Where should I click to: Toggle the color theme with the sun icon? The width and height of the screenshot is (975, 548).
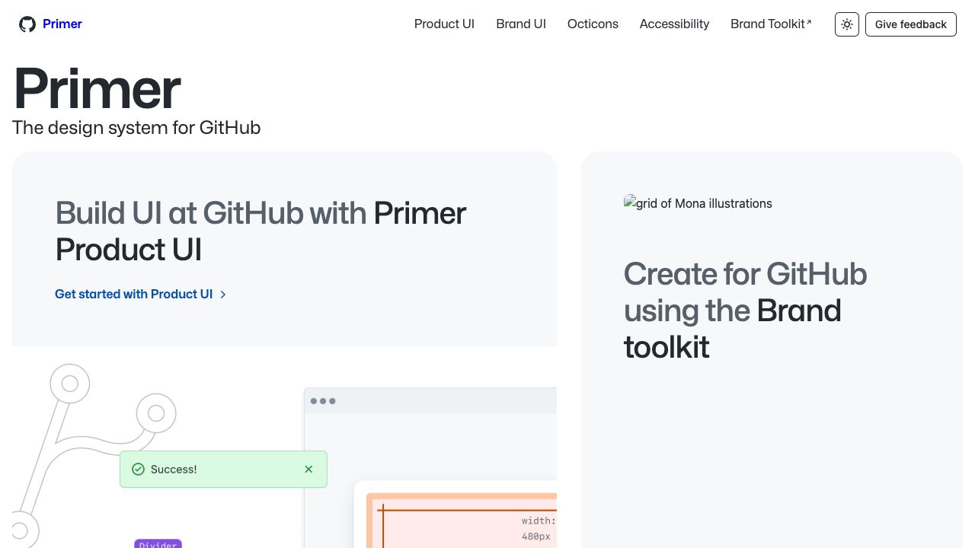coord(846,24)
